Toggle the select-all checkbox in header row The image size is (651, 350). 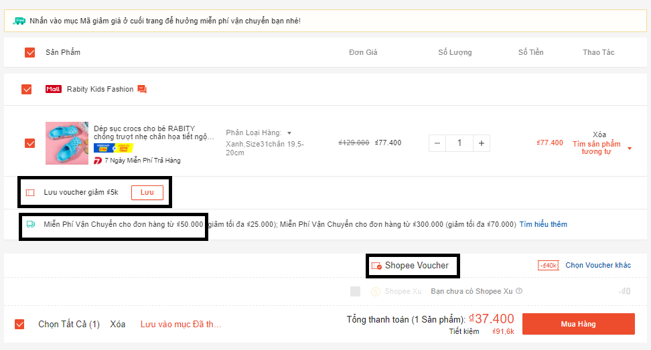pyautogui.click(x=30, y=52)
